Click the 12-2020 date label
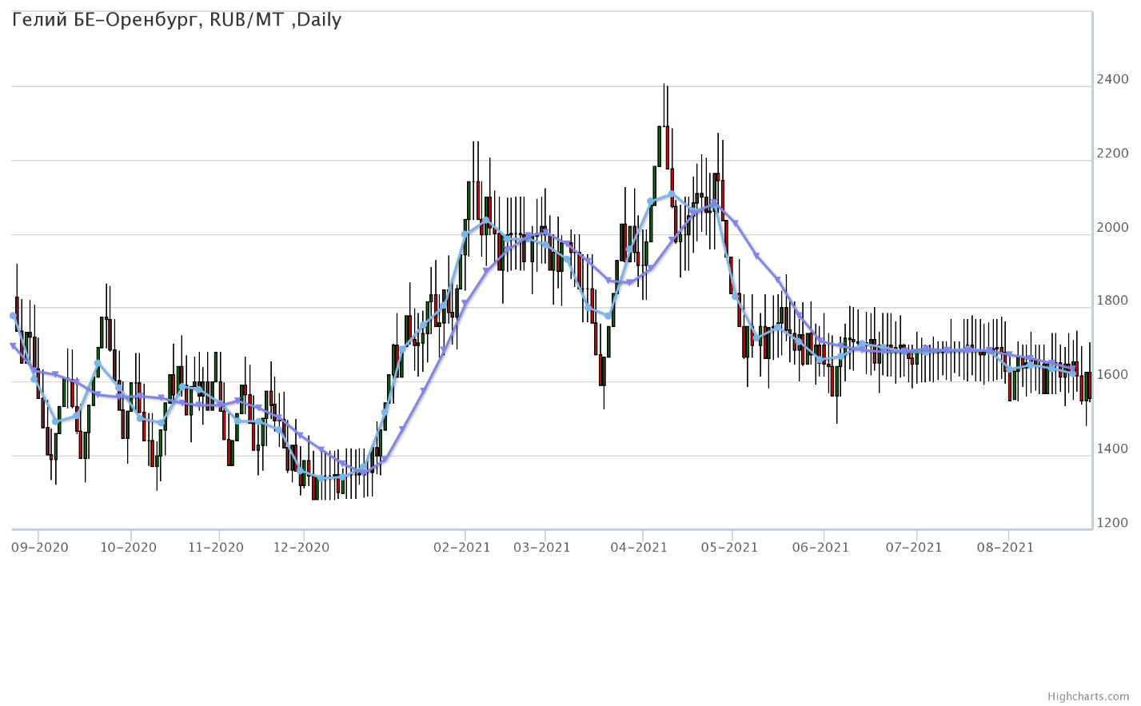1141x706 pixels. pyautogui.click(x=301, y=548)
